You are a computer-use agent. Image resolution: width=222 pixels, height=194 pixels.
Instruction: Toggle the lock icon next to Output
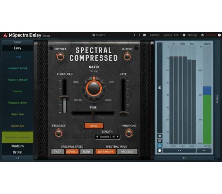[x=136, y=47]
